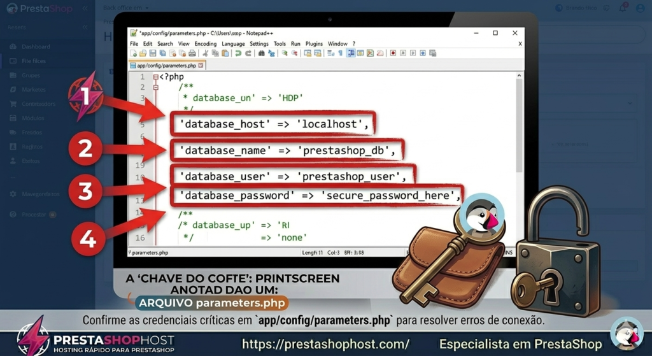Open Procestar in the PrestaShop sidebar
652x356 pixels.
34,215
